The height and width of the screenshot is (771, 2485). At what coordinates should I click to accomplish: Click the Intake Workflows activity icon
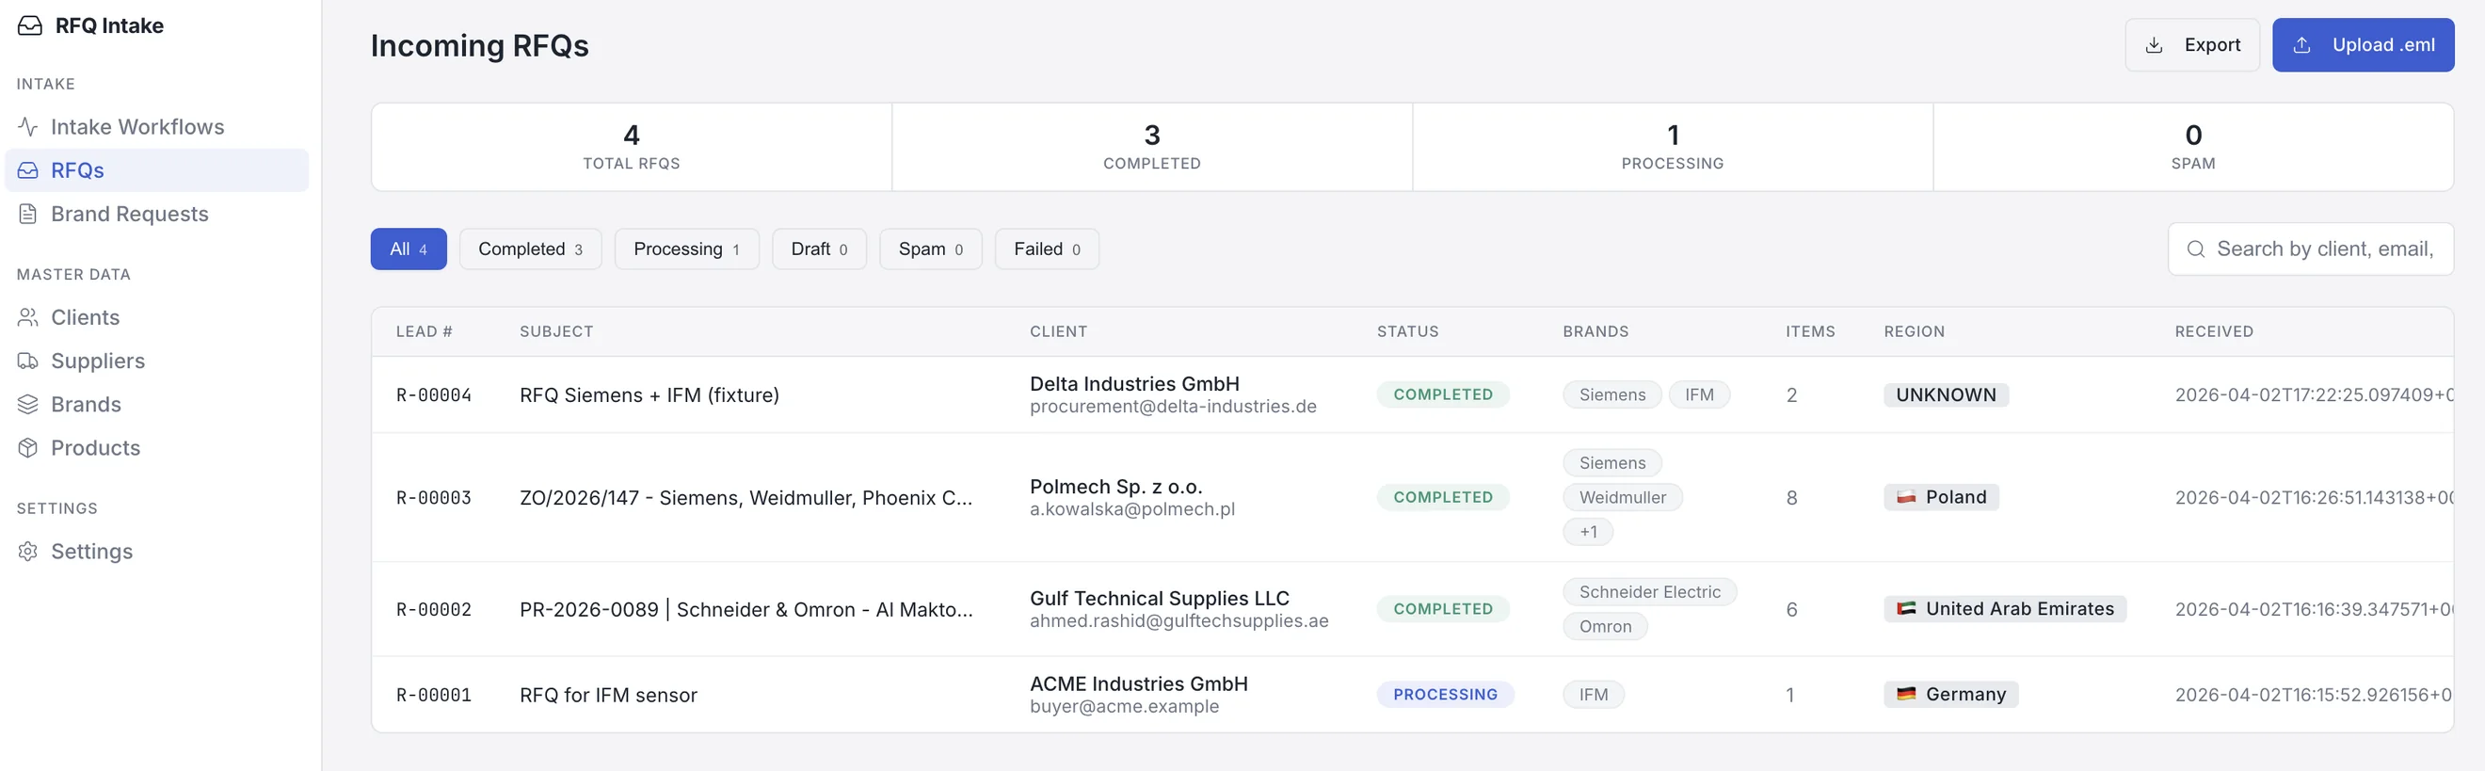(28, 126)
